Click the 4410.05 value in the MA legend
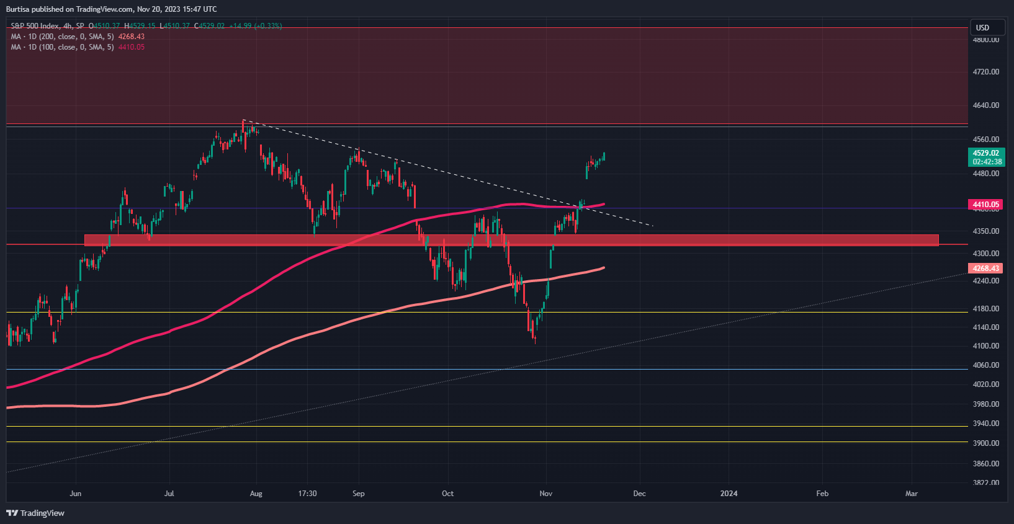This screenshot has height=524, width=1014. (132, 47)
